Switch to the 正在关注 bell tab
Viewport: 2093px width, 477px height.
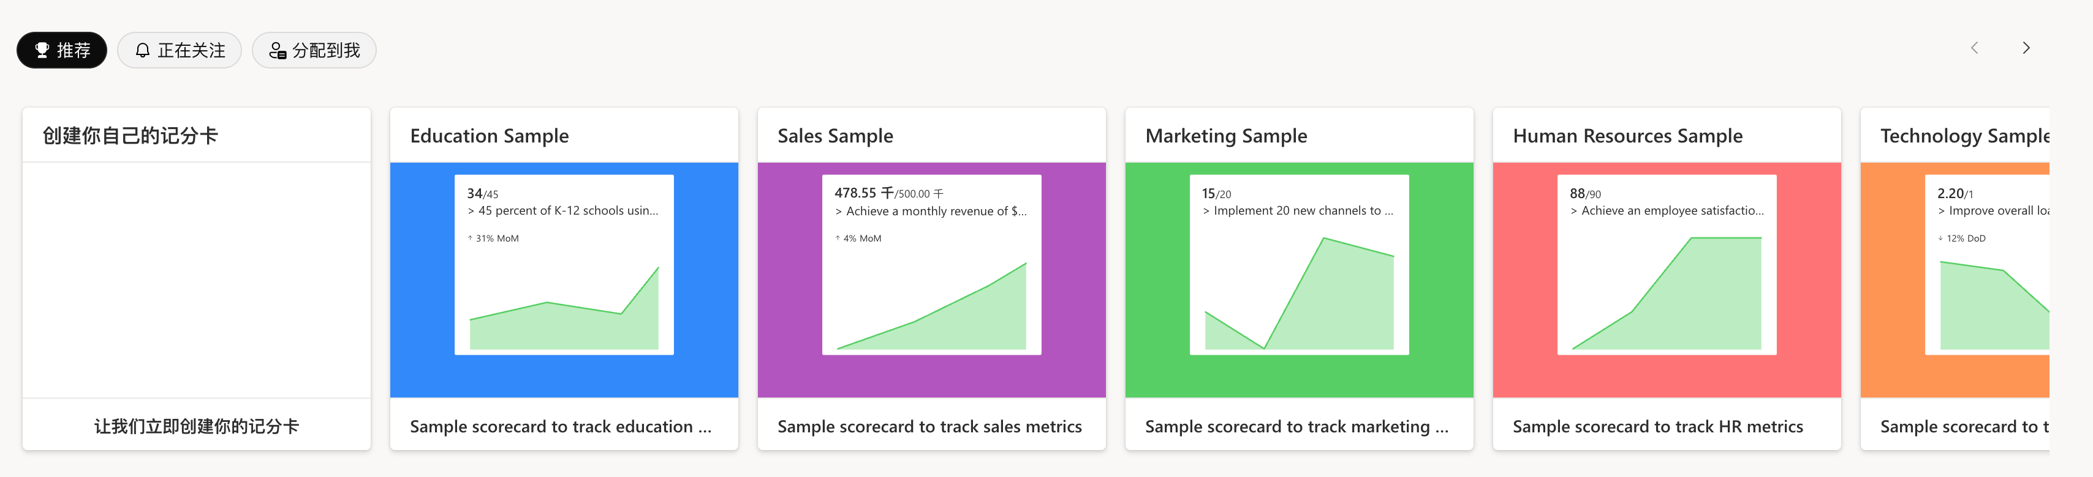180,50
